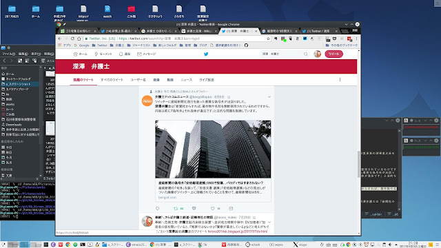Open the その他のブックマーク folder
Viewport: 441px width, 248px height.
(342, 45)
